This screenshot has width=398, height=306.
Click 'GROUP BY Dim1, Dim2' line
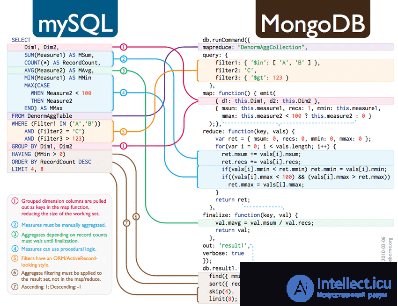(x=42, y=146)
